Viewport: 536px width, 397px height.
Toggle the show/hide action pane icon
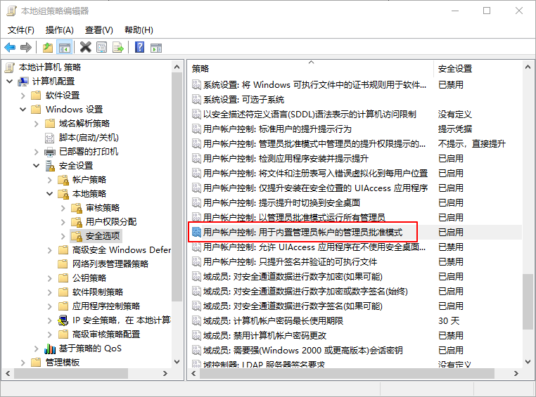pyautogui.click(x=156, y=47)
